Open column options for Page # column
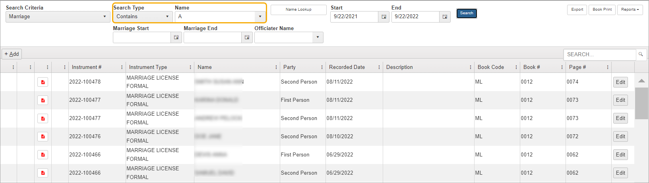Image resolution: width=649 pixels, height=183 pixels. pyautogui.click(x=607, y=67)
